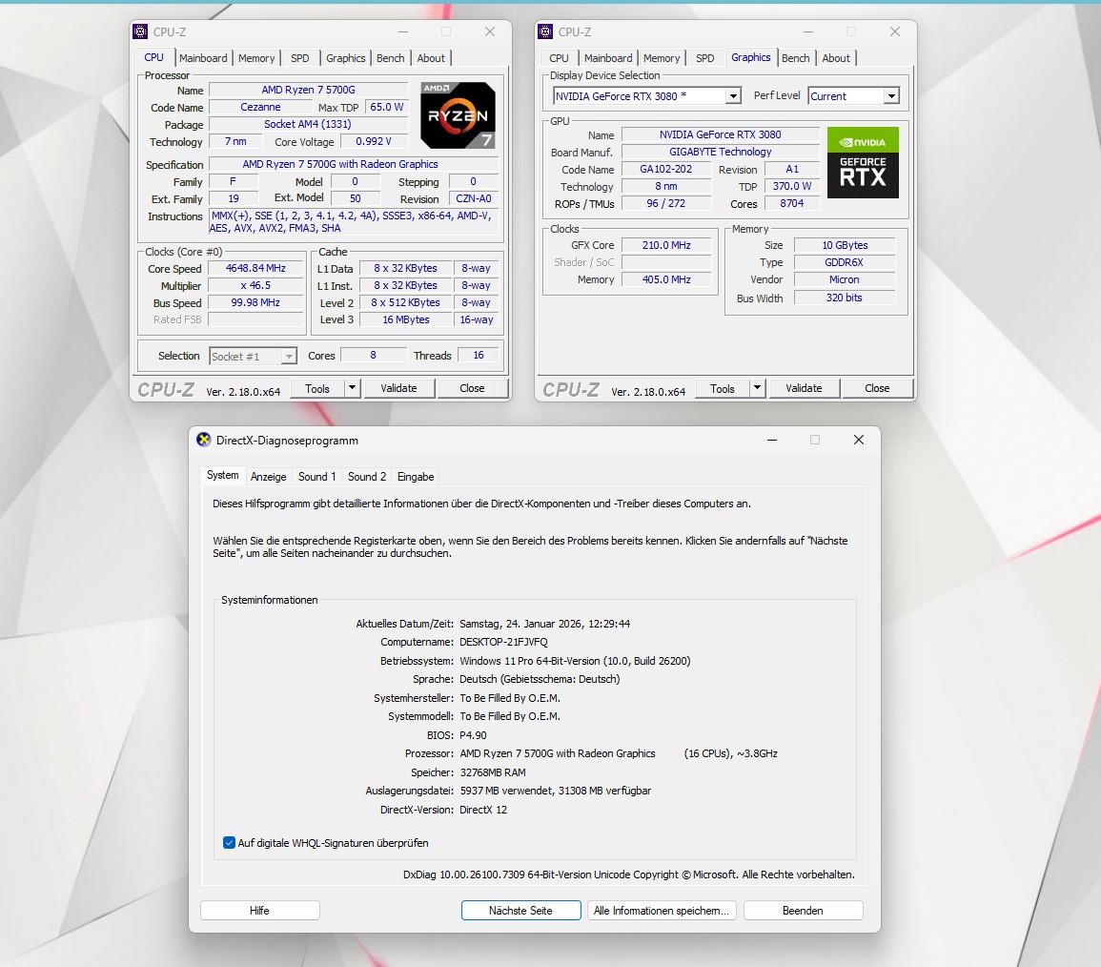The height and width of the screenshot is (967, 1101).
Task: Close the DirectX-Diagnoseprogramm window with X
Action: pyautogui.click(x=858, y=440)
